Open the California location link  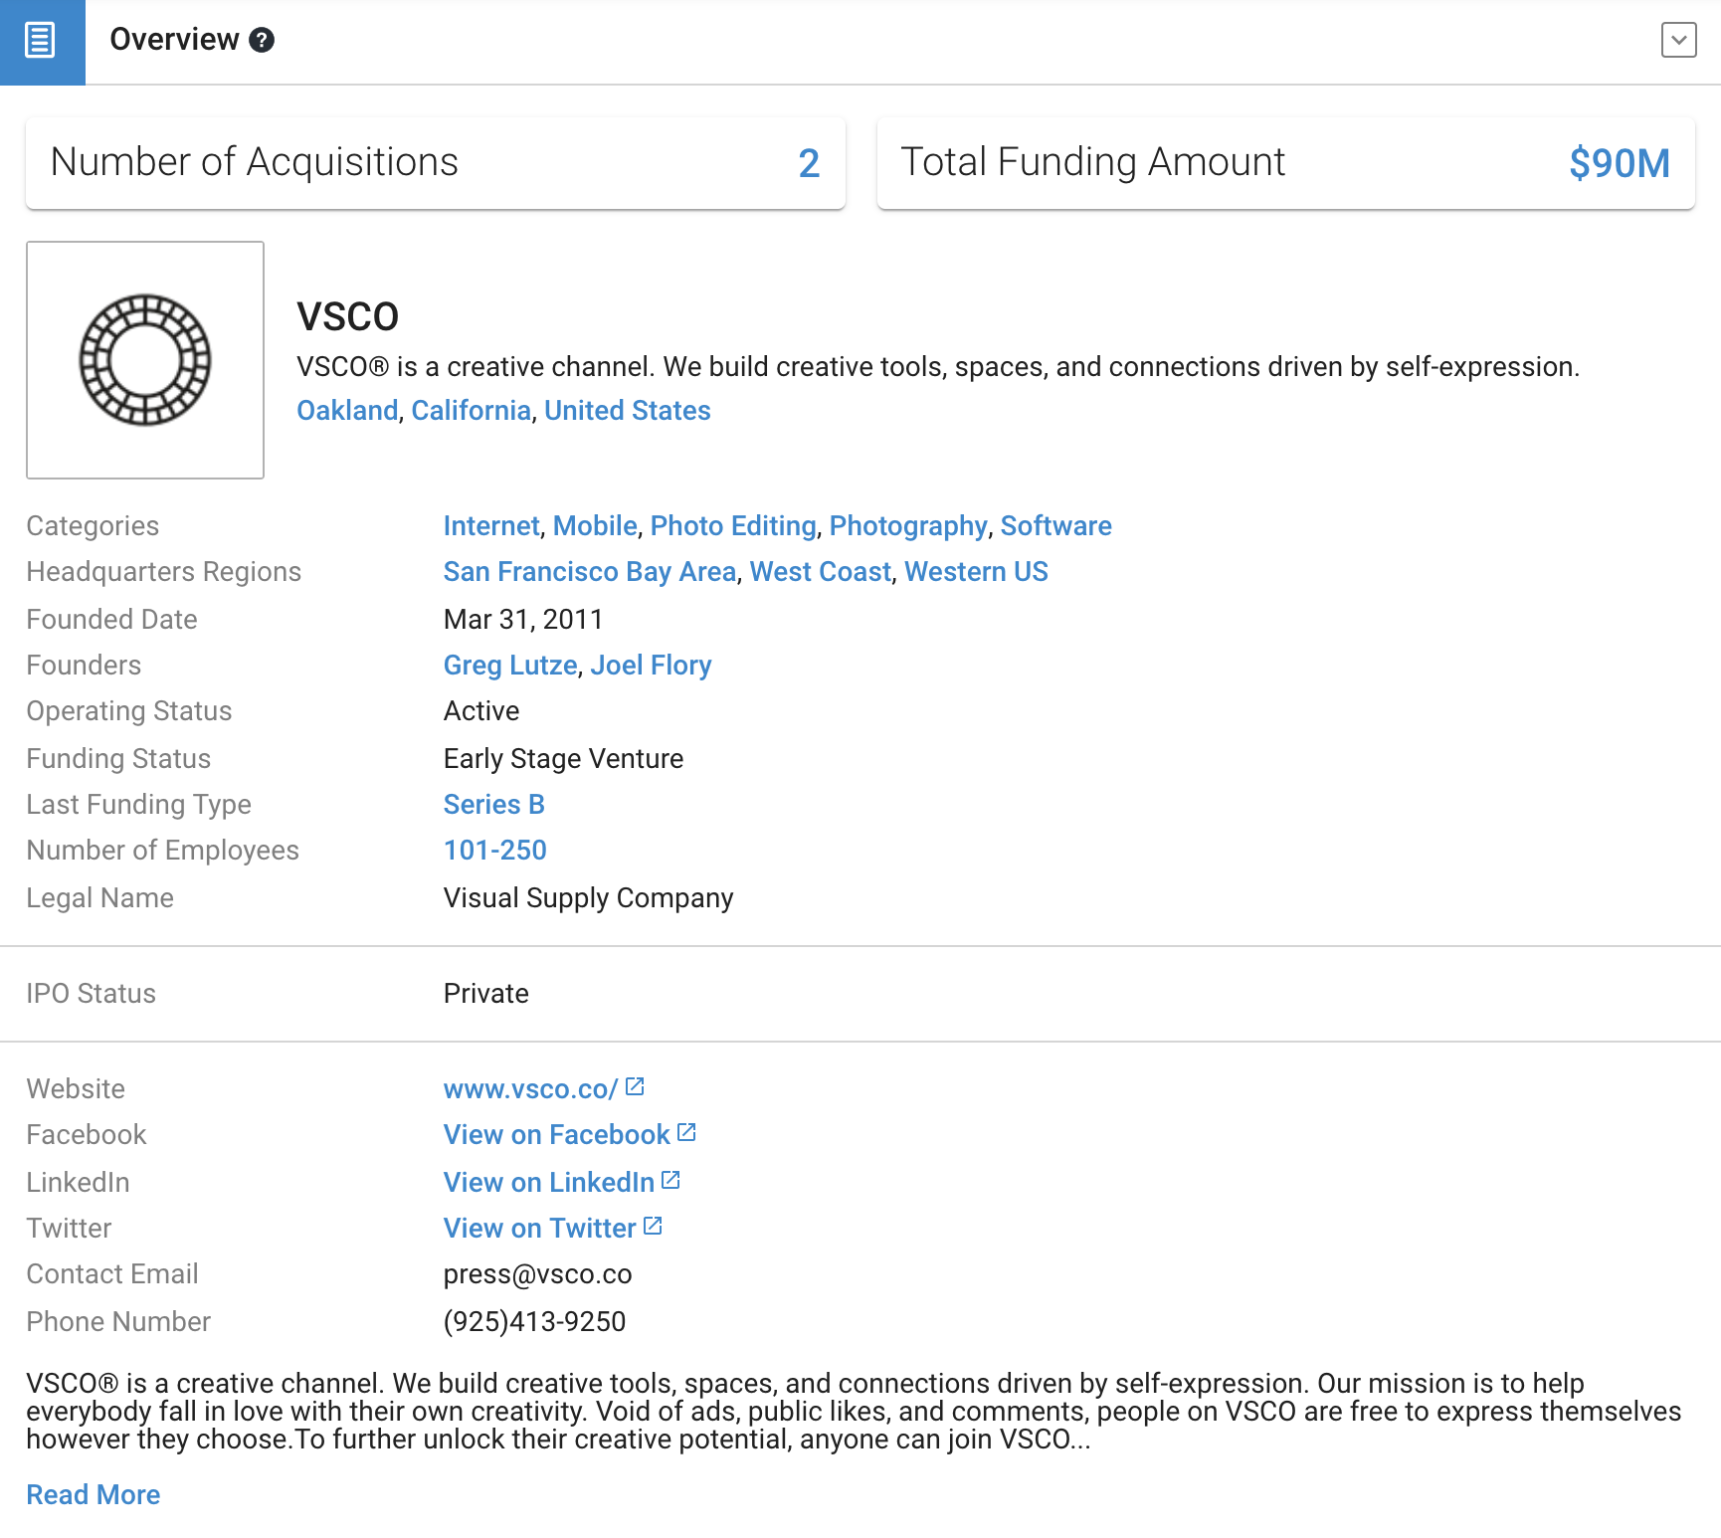click(x=471, y=411)
